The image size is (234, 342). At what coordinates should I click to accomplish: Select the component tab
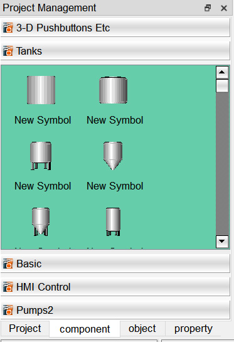coord(85,329)
